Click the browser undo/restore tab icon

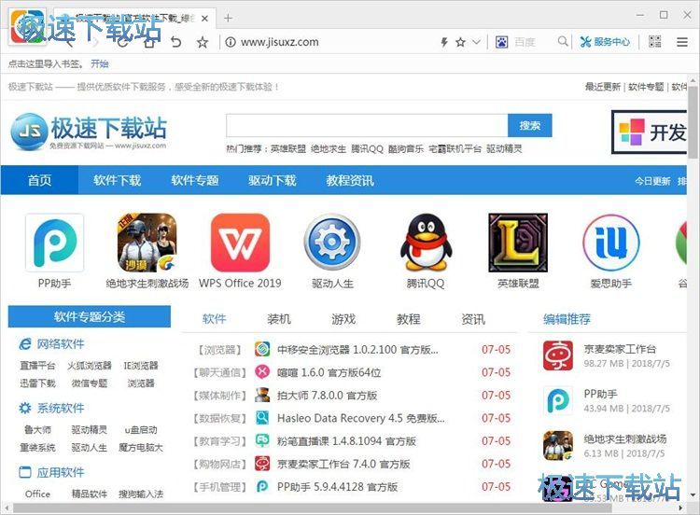click(175, 42)
